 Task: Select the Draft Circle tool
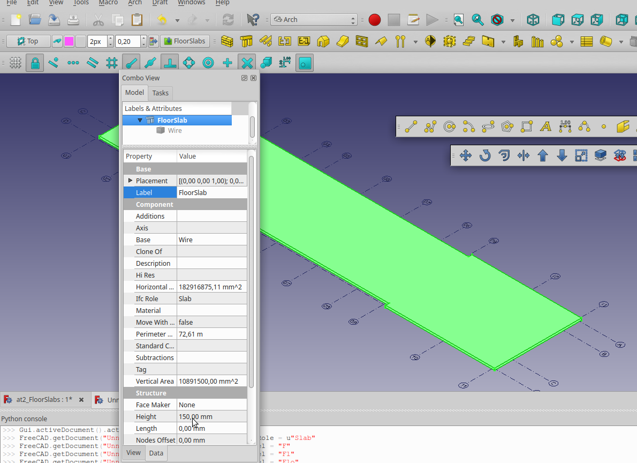tap(449, 126)
